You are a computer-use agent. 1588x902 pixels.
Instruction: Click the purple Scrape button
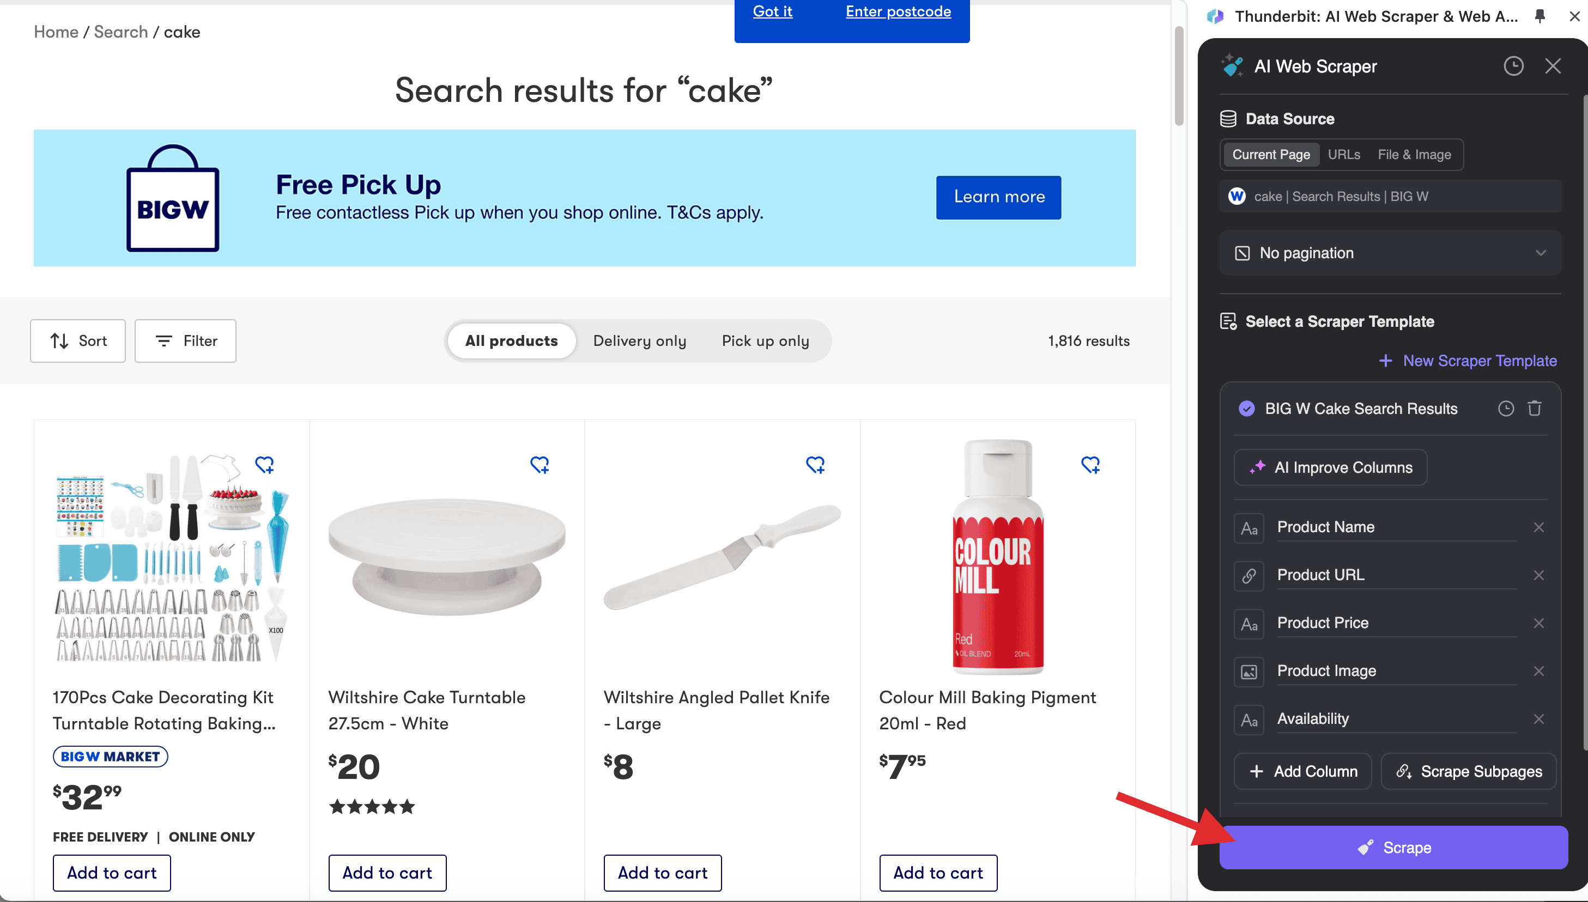[1393, 847]
